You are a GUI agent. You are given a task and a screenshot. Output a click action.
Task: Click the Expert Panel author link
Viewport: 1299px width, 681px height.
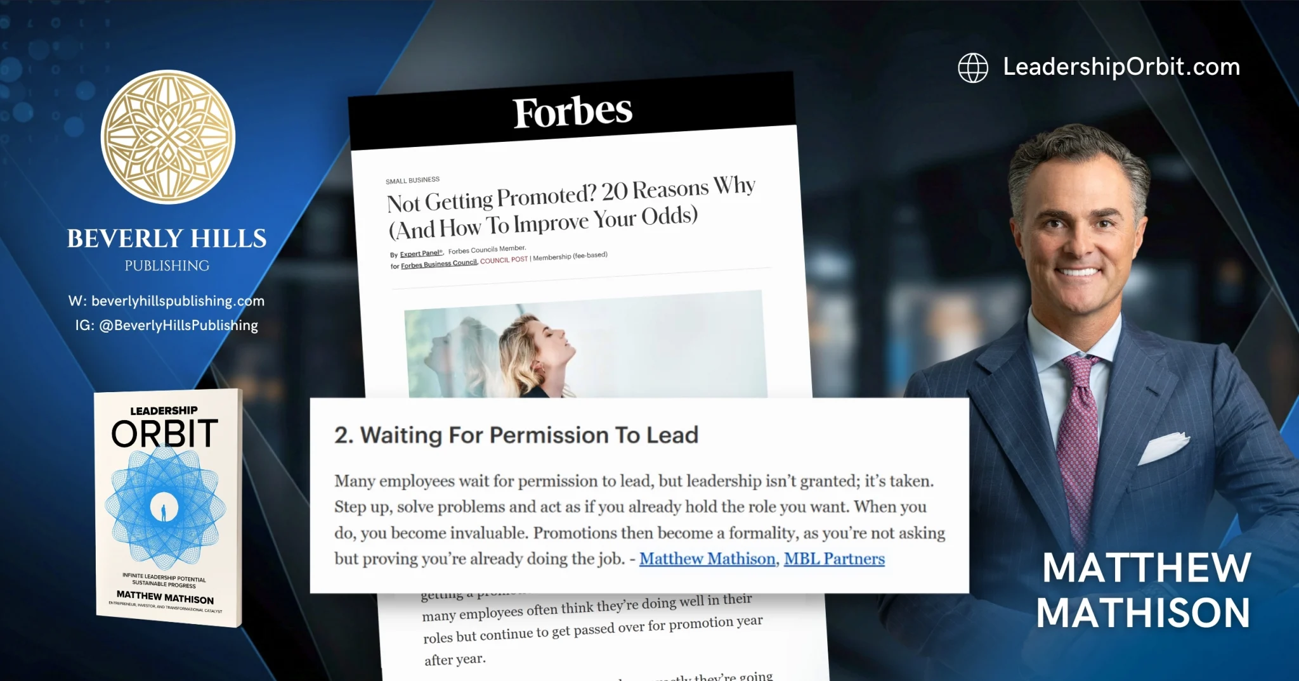tap(421, 253)
